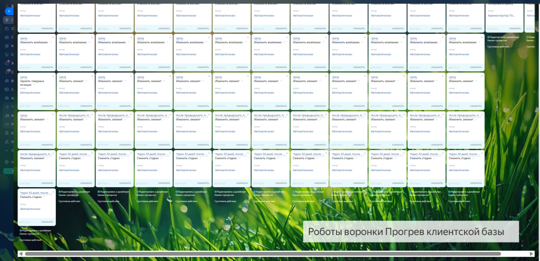This screenshot has height=261, width=540.
Task: Open the hamburger menu above the left sidebar
Action: click(7, 5)
